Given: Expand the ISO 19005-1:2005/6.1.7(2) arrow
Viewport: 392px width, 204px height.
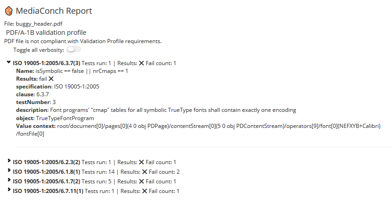Looking at the screenshot, I should click(x=9, y=180).
